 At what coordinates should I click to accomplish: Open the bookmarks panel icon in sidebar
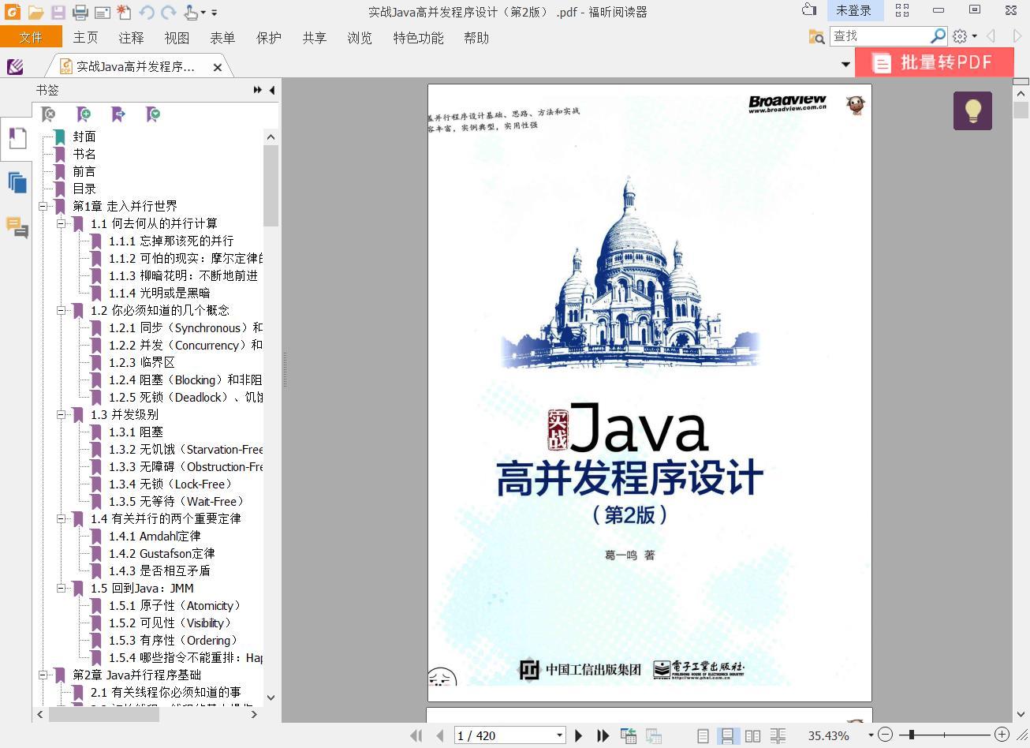[17, 137]
